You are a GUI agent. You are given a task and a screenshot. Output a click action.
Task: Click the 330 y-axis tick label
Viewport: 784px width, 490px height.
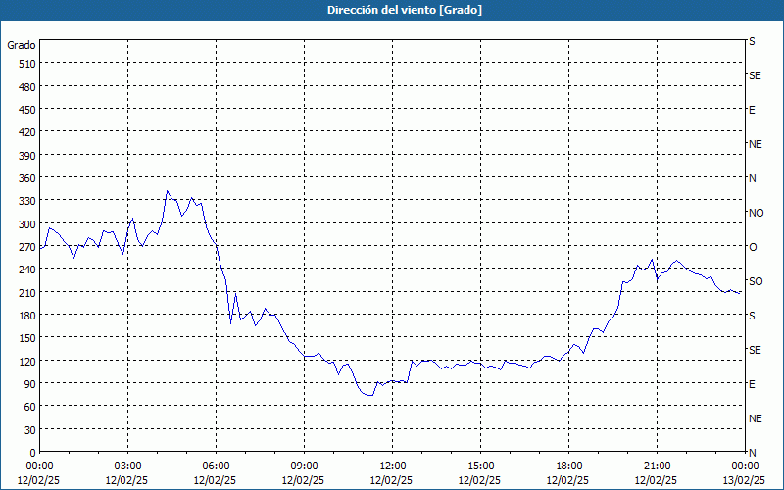coord(27,201)
